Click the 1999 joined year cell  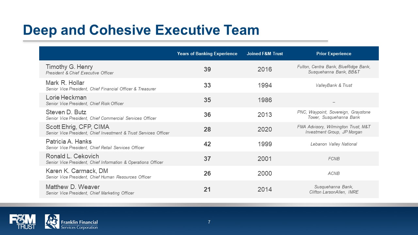point(265,144)
